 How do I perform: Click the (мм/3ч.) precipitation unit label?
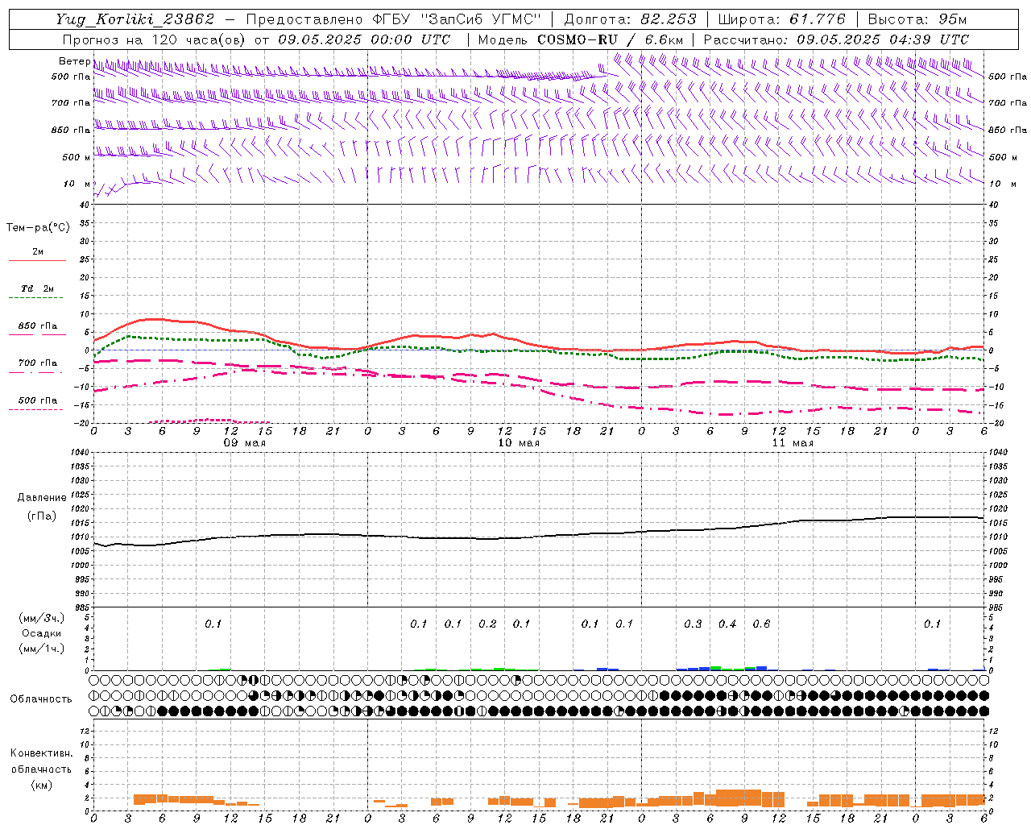pyautogui.click(x=42, y=618)
